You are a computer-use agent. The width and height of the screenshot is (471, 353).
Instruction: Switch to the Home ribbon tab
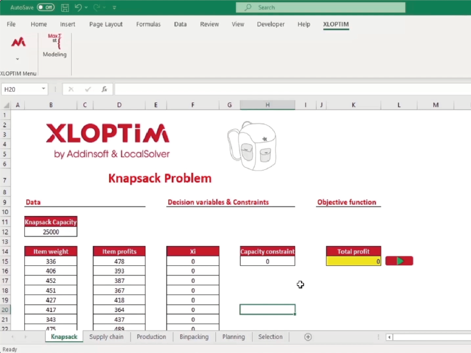pyautogui.click(x=39, y=24)
